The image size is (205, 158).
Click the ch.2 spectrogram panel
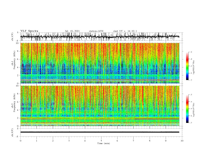pos(100,106)
